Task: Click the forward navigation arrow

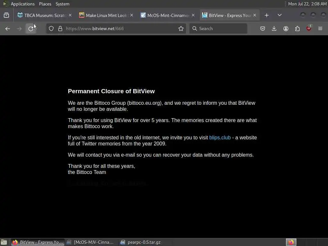Action: pos(19,29)
